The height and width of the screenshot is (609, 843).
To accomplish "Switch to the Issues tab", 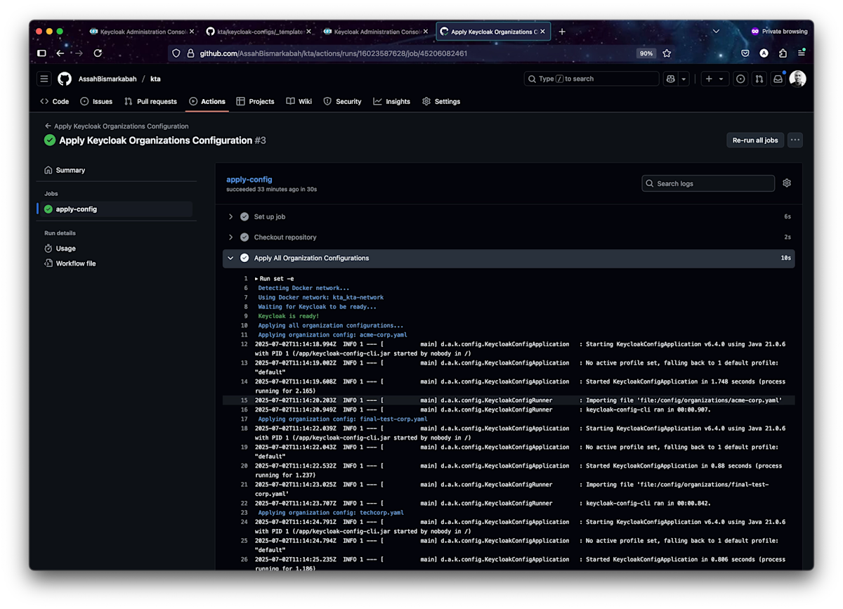I will [96, 101].
